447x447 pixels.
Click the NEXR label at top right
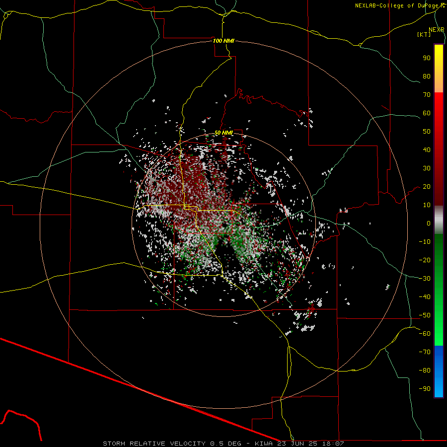point(437,30)
